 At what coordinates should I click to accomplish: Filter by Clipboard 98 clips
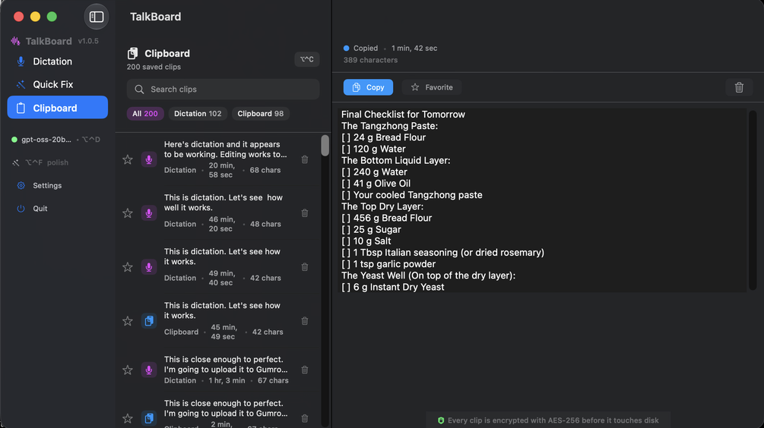click(x=261, y=114)
